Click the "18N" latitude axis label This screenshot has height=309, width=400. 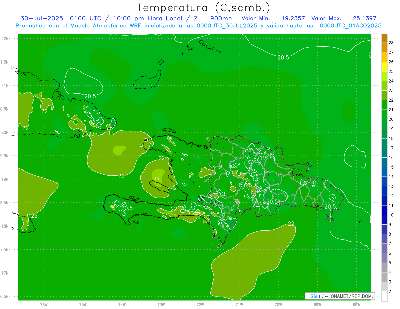(5, 226)
